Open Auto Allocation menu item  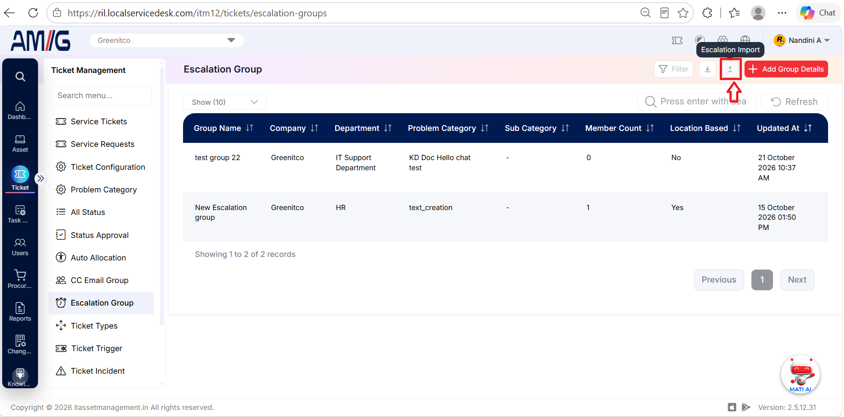pyautogui.click(x=98, y=257)
